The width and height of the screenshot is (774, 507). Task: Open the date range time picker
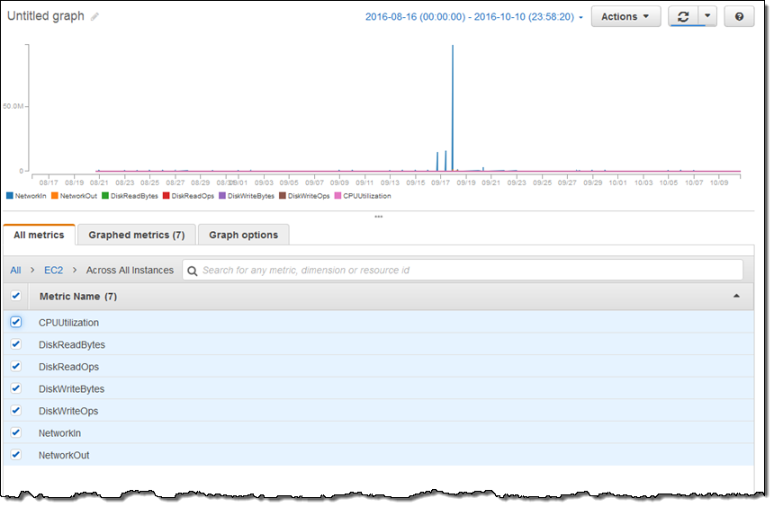473,17
